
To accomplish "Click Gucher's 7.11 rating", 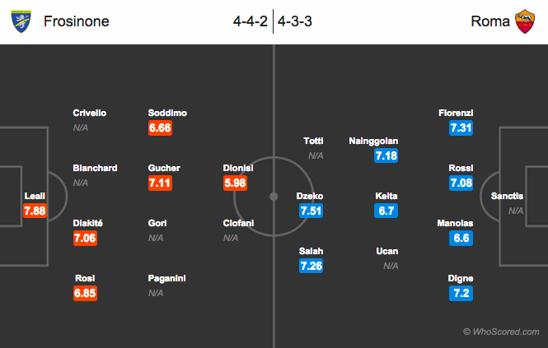I will tap(160, 183).
